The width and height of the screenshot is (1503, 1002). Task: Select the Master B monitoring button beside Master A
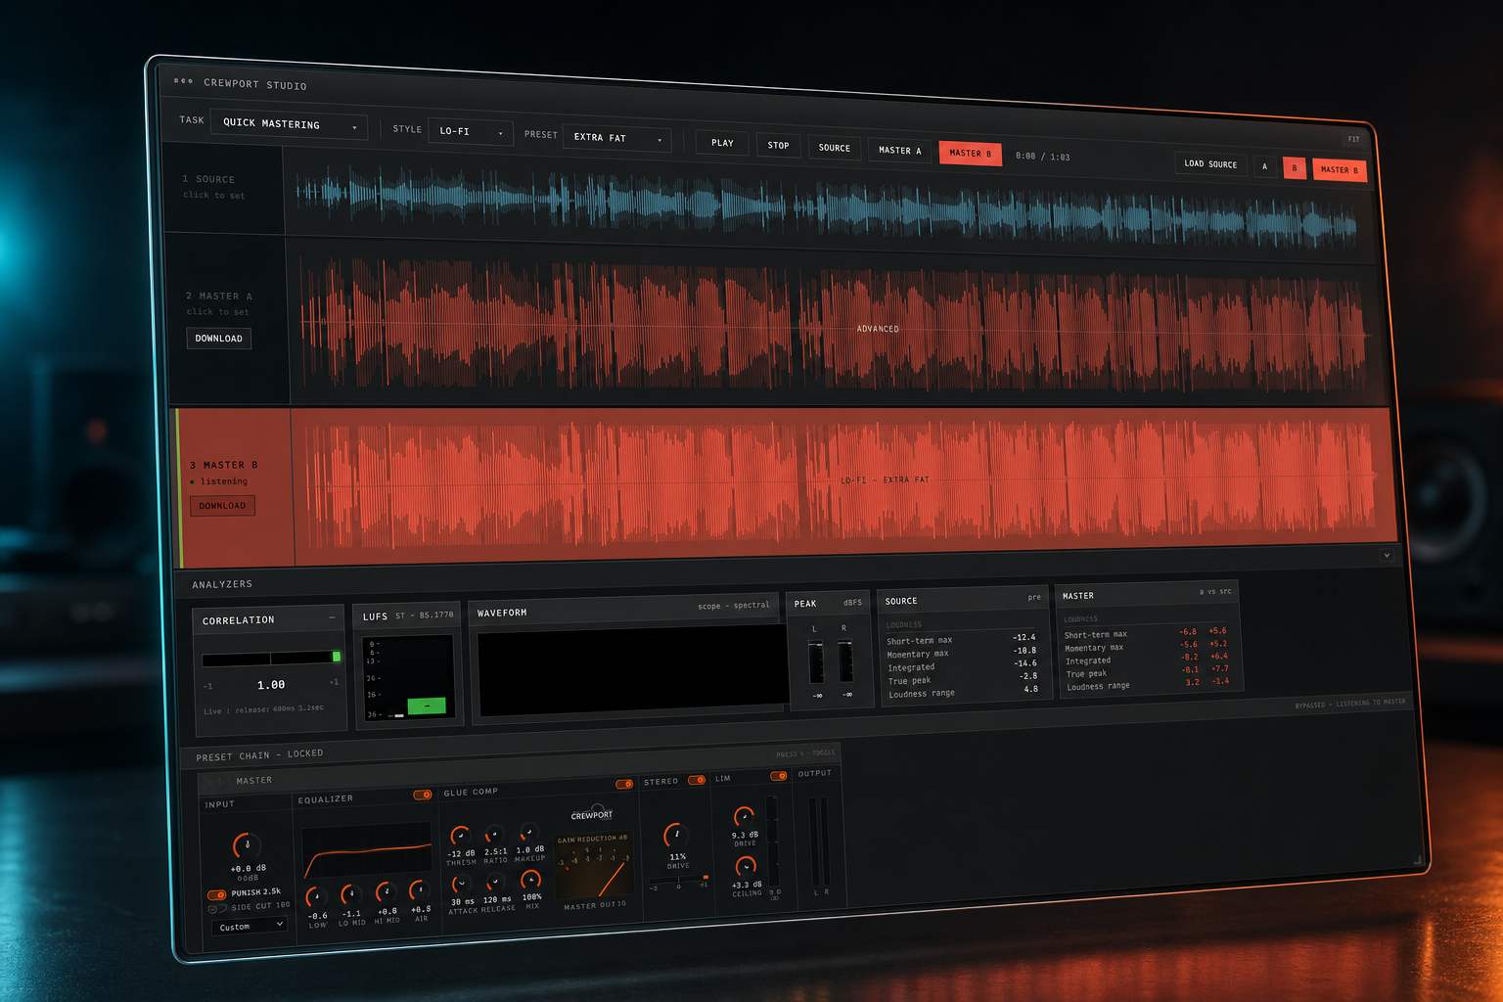[x=970, y=154]
